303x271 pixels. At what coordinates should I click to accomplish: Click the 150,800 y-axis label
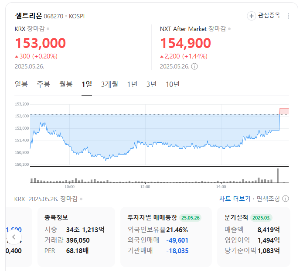click(22, 152)
